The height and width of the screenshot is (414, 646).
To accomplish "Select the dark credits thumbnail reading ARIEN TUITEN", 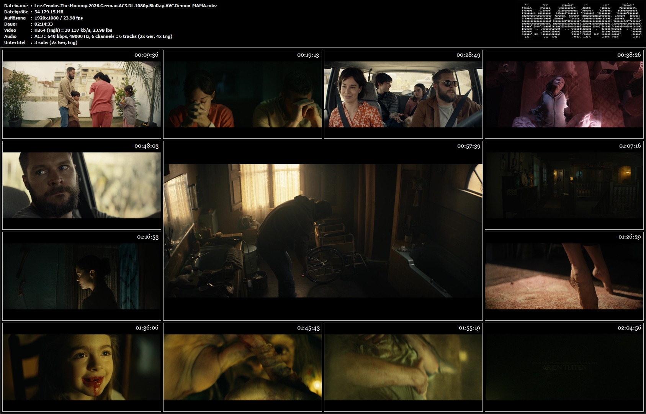I will [564, 367].
